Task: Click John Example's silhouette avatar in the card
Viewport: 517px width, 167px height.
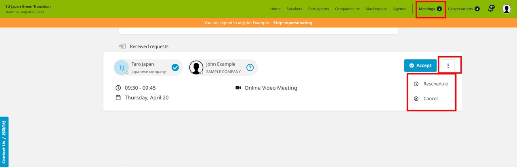Action: point(196,68)
